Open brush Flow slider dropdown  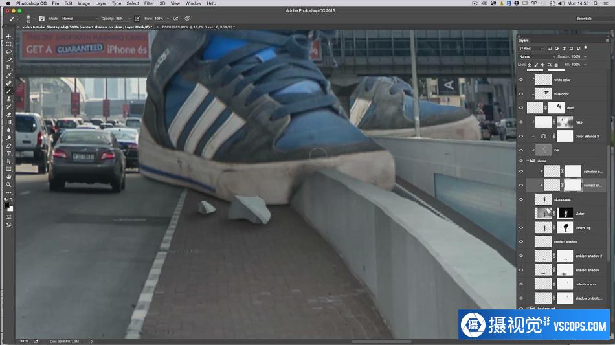click(168, 18)
